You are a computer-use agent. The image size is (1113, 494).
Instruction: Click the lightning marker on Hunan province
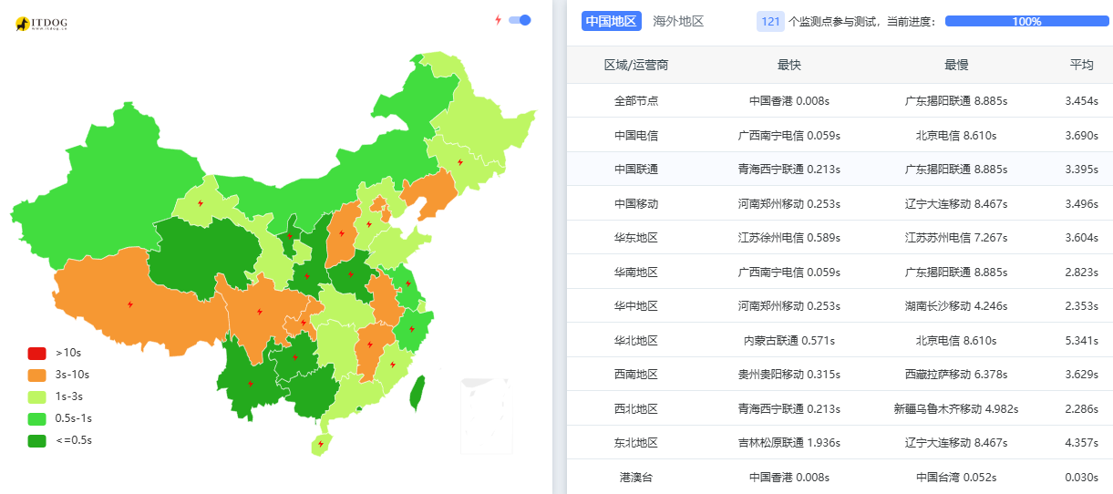368,345
